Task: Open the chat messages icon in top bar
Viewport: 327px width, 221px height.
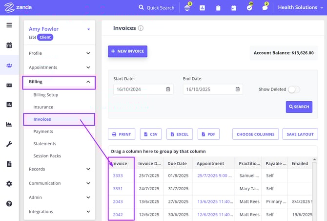Action: point(265,8)
